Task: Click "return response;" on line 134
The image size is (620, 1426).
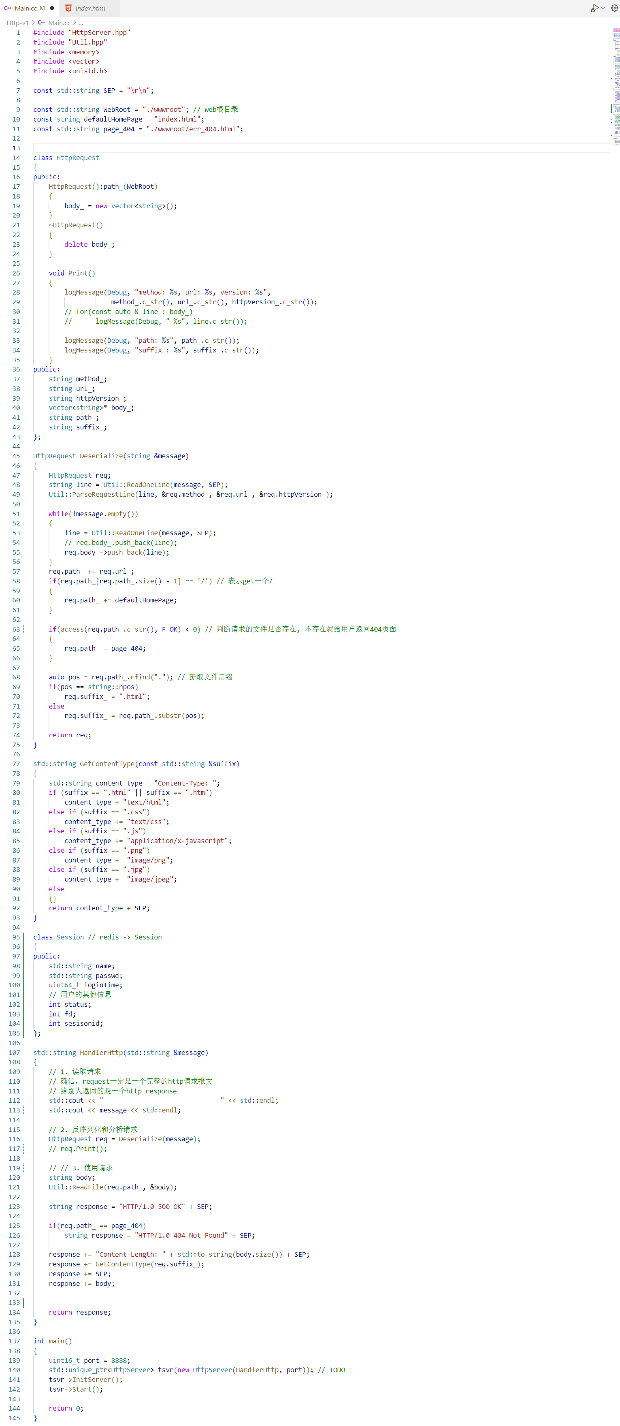Action: [80, 1313]
